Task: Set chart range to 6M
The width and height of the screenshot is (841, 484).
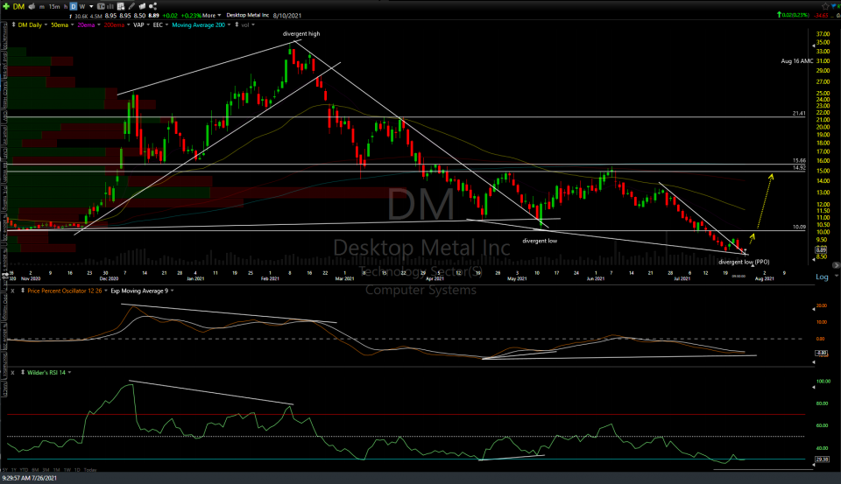Action: [x=35, y=470]
